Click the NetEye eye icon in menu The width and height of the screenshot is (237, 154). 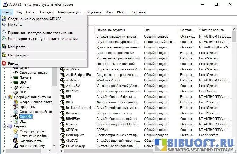[4, 24]
